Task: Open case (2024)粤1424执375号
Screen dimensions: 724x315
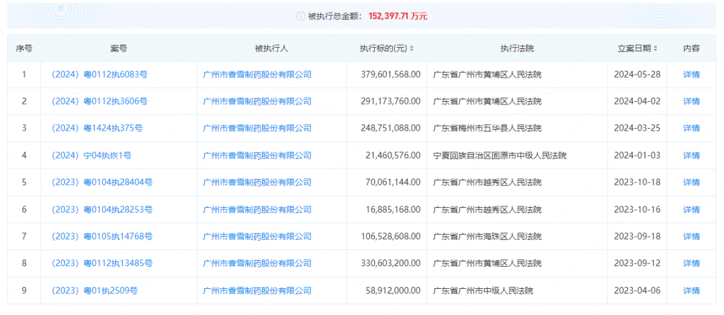Action: [x=97, y=128]
